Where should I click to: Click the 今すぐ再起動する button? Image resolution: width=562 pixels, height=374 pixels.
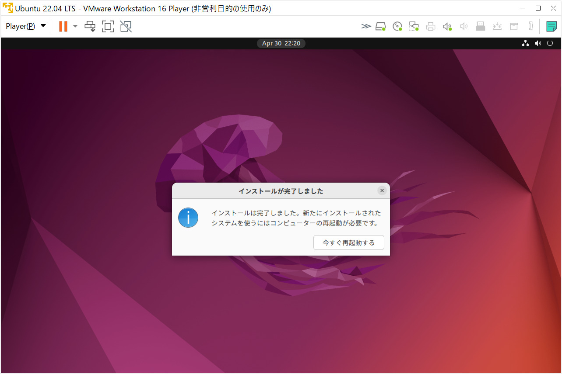click(x=349, y=242)
